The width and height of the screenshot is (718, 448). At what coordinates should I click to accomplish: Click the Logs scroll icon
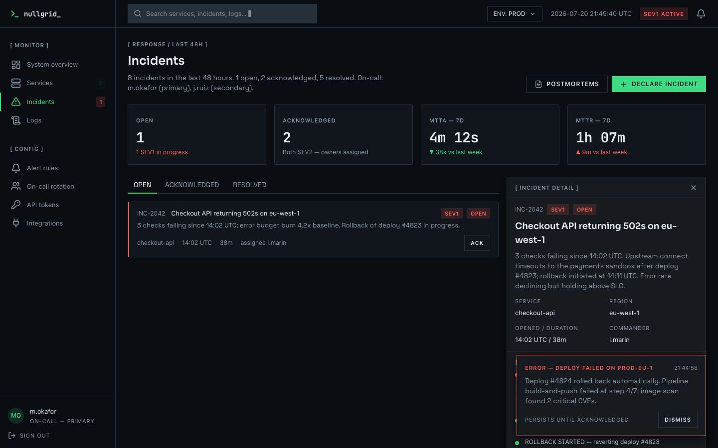pyautogui.click(x=16, y=120)
